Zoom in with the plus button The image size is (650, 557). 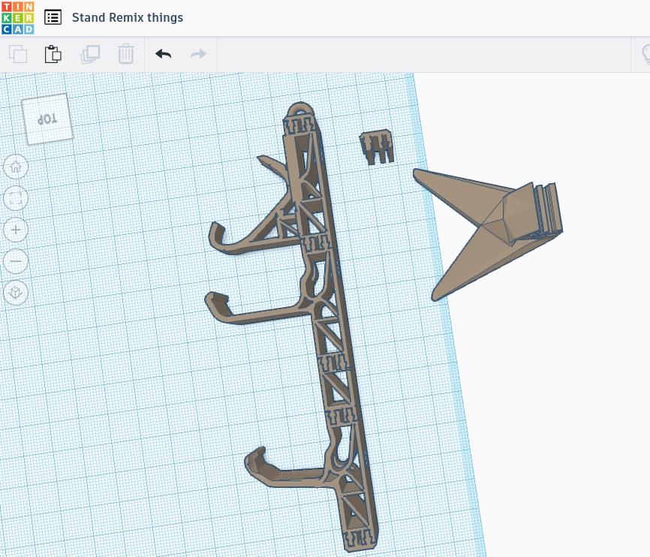click(16, 230)
